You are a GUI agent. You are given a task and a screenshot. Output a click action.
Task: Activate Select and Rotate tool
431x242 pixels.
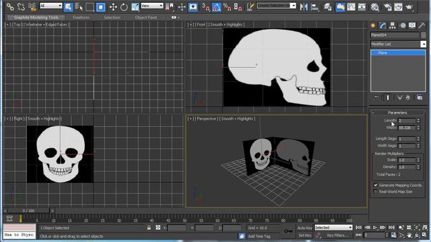click(124, 7)
